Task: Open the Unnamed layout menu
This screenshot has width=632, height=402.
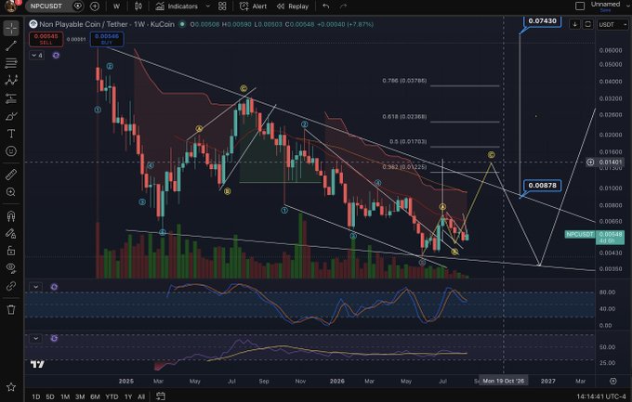Action: pyautogui.click(x=606, y=6)
